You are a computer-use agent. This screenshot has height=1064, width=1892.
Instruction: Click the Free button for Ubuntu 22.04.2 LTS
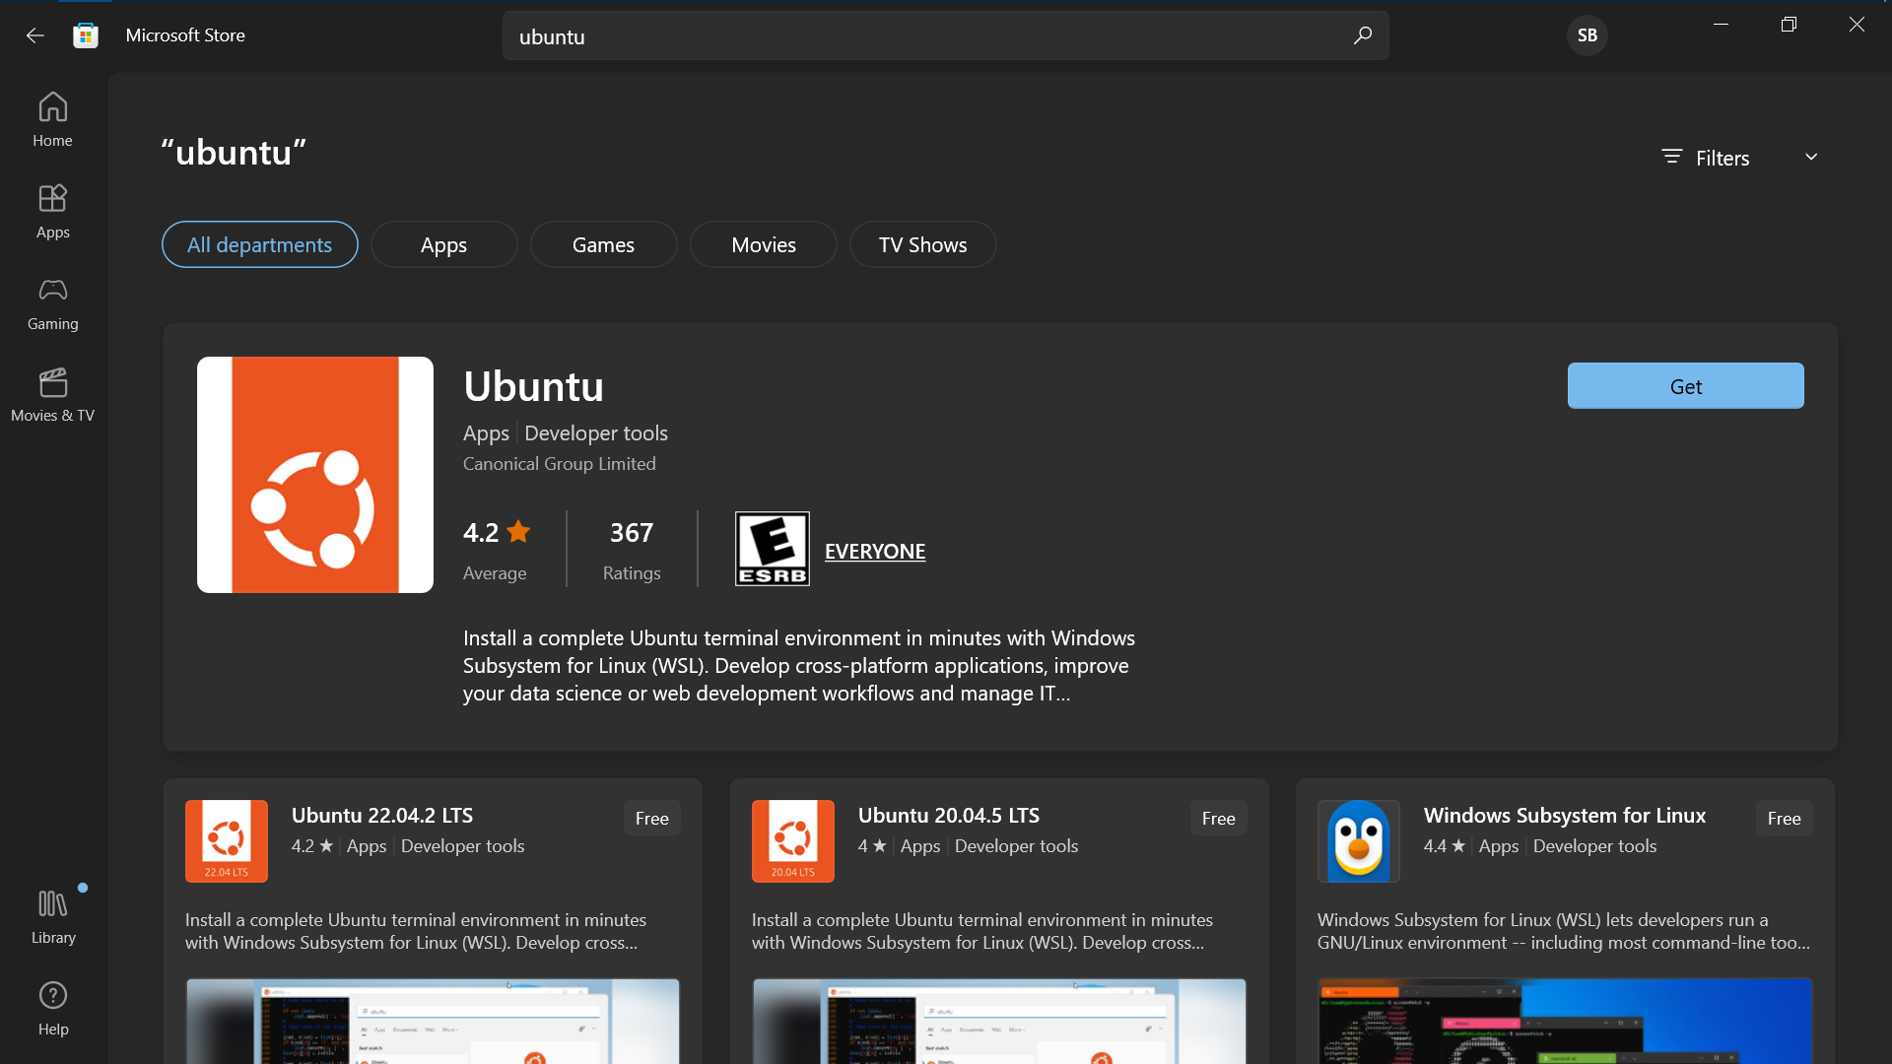(x=651, y=818)
